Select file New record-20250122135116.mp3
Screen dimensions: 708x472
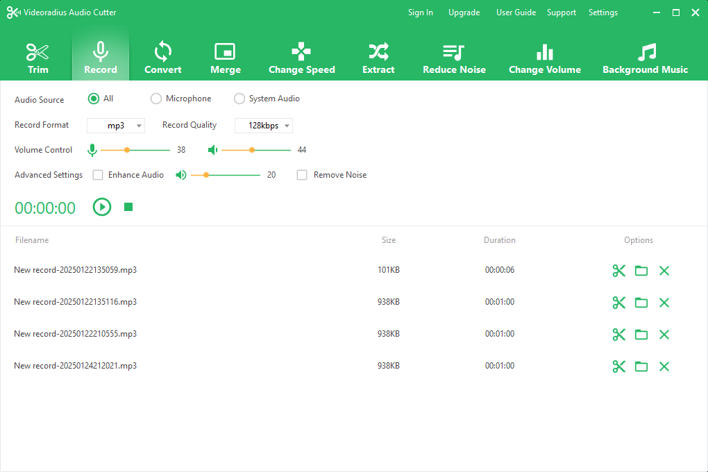point(76,302)
